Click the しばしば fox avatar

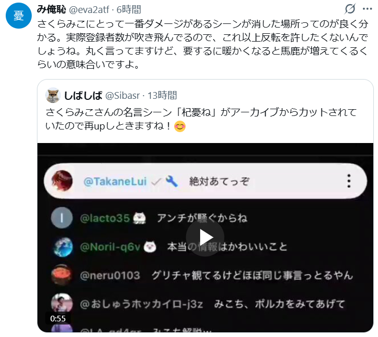53,95
